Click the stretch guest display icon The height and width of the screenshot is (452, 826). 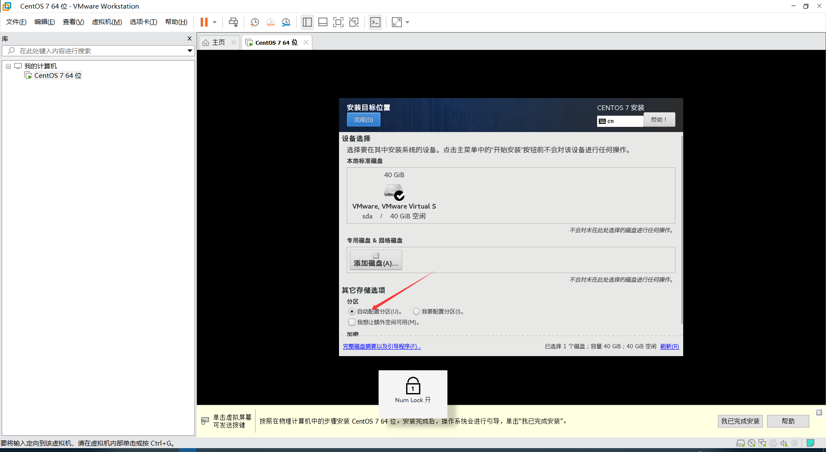tap(397, 22)
